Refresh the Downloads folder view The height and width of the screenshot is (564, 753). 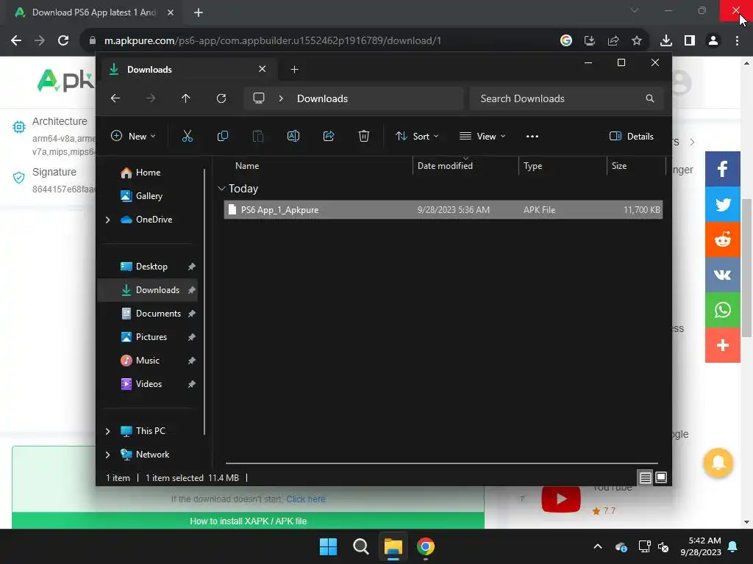point(221,98)
